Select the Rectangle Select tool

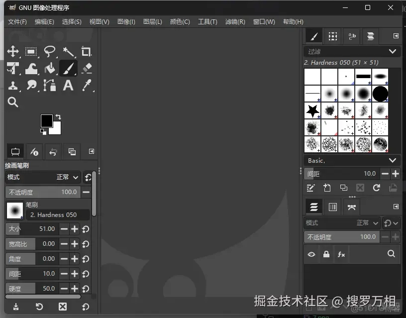click(x=31, y=52)
